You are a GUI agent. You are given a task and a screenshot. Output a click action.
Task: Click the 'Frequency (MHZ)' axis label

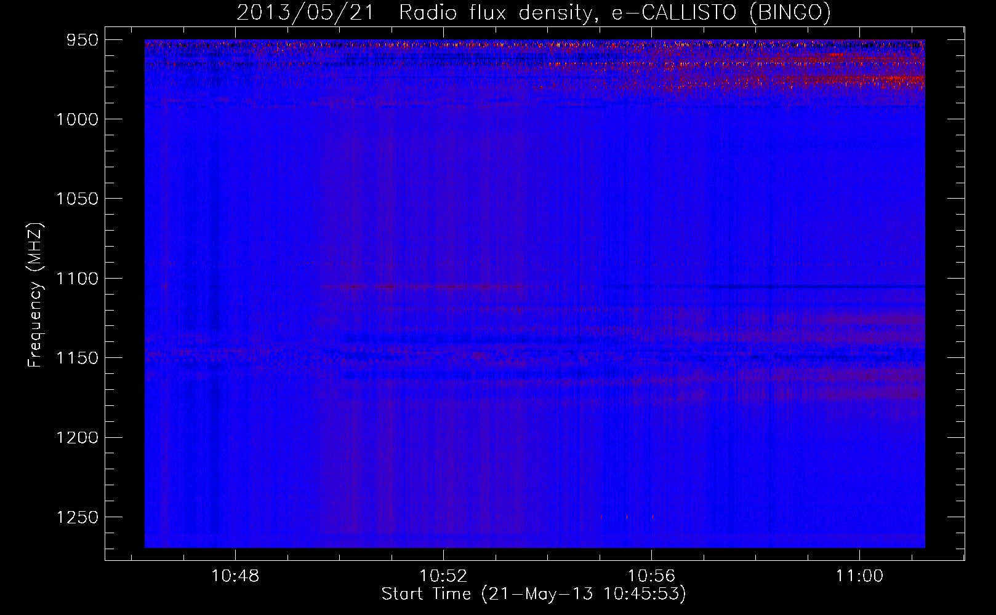click(35, 295)
